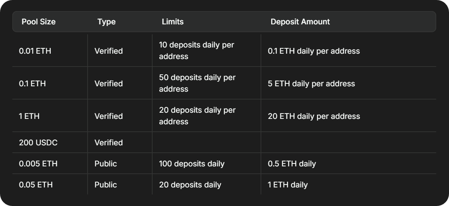
Task: Click "20 ETH daily per address" deposit amount
Action: click(x=314, y=116)
